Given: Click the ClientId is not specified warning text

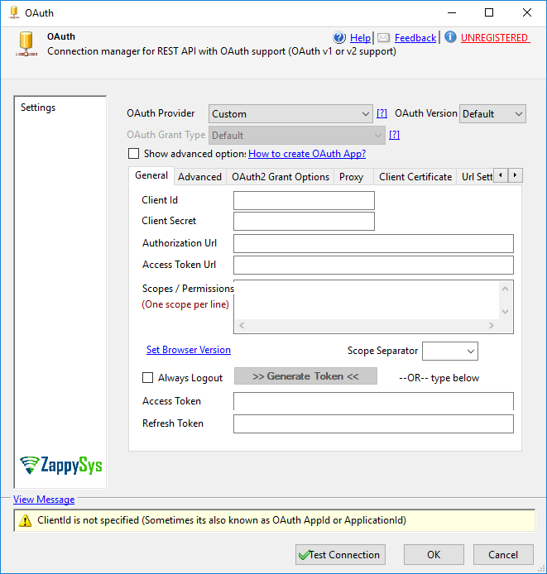Looking at the screenshot, I should [222, 520].
